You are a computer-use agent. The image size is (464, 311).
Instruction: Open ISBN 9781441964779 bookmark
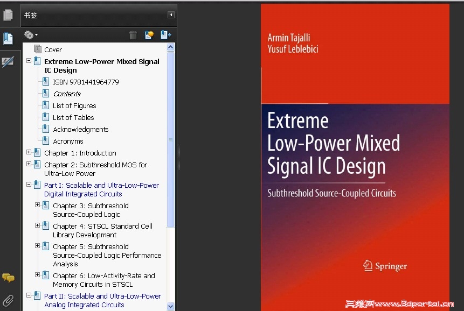86,82
